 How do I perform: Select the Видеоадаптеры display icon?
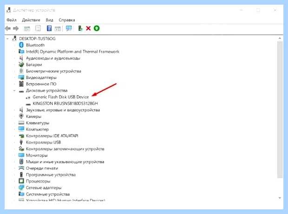pos(21,77)
